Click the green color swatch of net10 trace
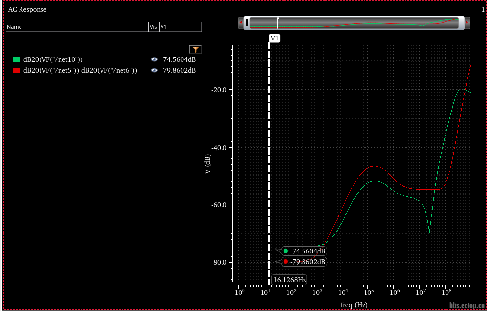487x311 pixels. tap(17, 59)
